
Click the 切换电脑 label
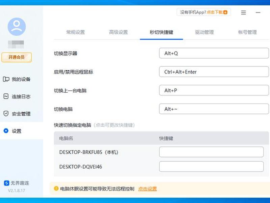pyautogui.click(x=63, y=109)
